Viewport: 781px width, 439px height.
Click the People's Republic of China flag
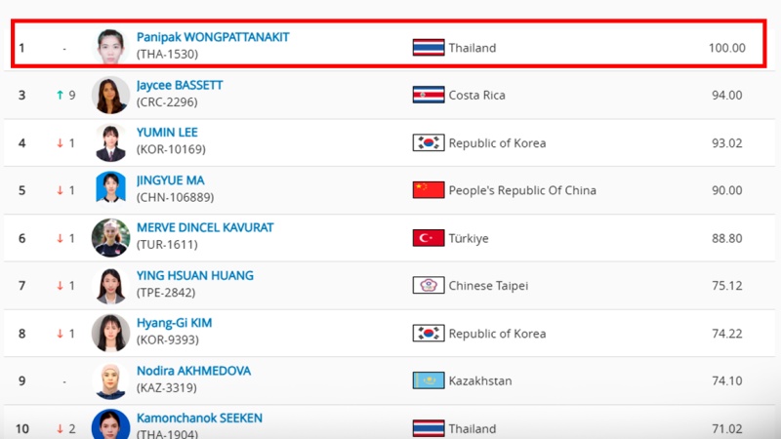coord(429,190)
